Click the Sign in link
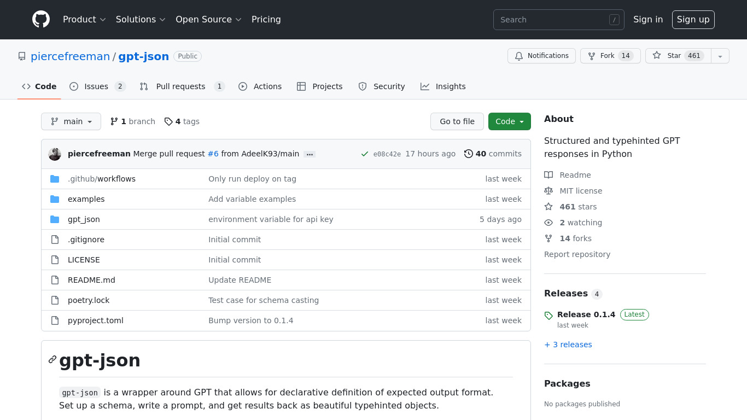747x420 pixels. (648, 19)
